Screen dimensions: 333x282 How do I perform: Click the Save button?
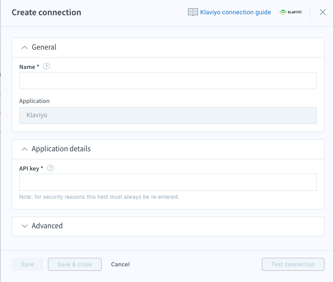(x=27, y=264)
